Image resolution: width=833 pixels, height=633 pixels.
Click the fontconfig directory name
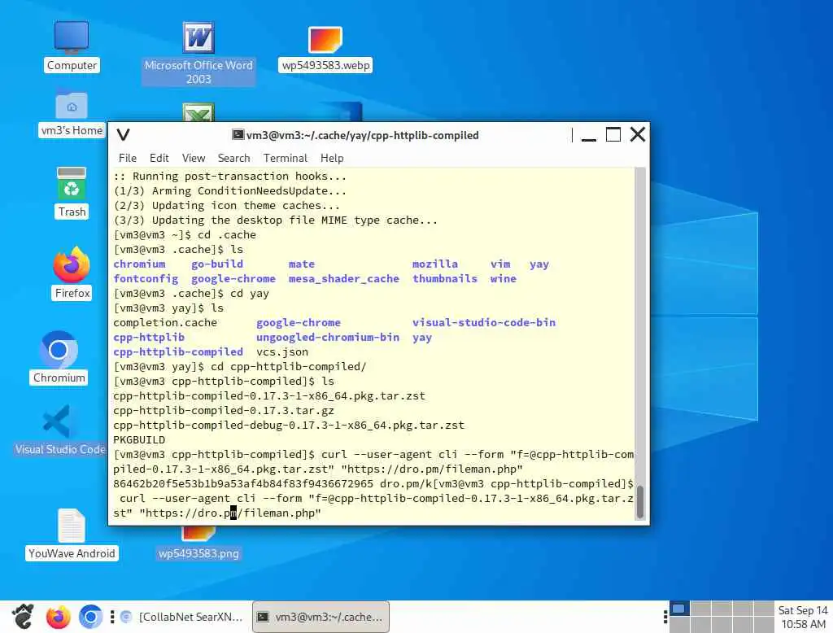146,279
